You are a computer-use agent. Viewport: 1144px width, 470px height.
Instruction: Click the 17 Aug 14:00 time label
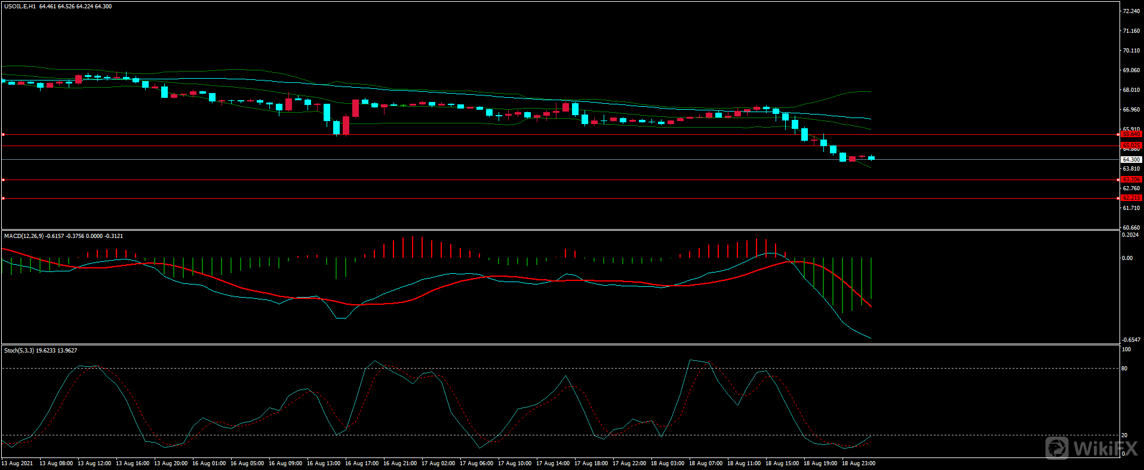pyautogui.click(x=552, y=463)
